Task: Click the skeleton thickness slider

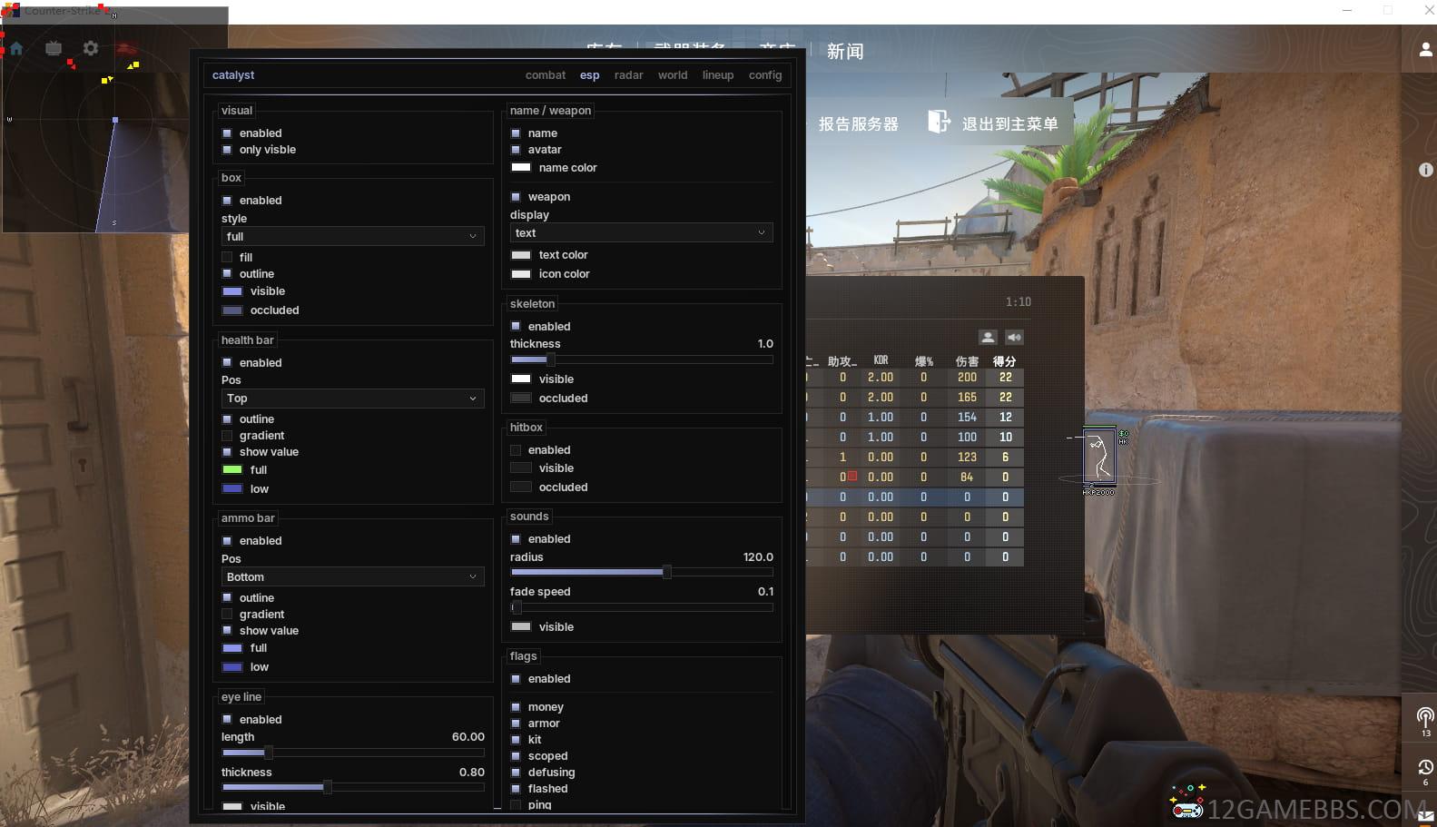Action: [x=642, y=360]
